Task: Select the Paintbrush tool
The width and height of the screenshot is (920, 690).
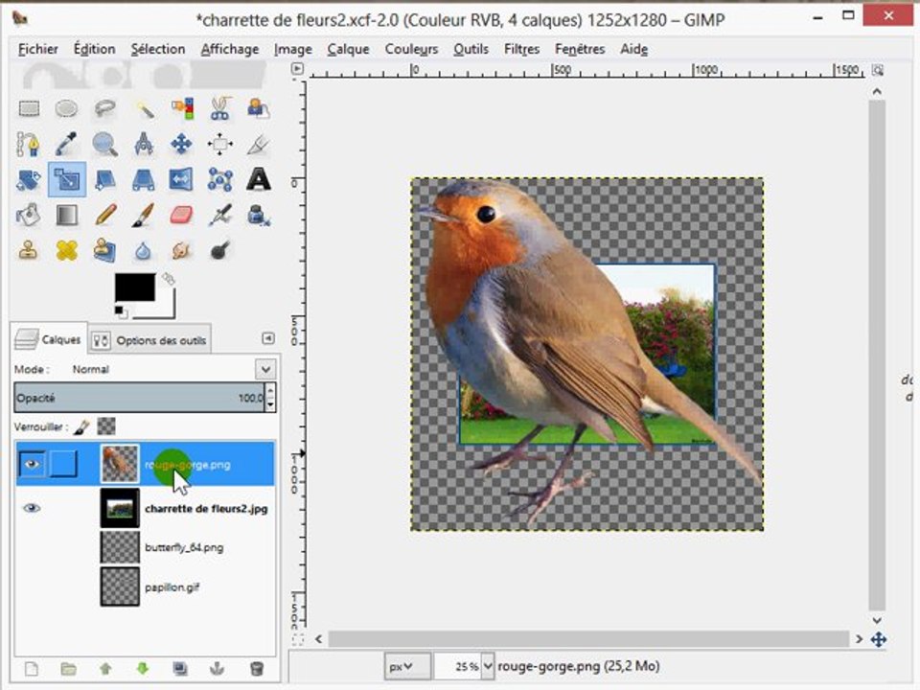Action: click(x=144, y=216)
